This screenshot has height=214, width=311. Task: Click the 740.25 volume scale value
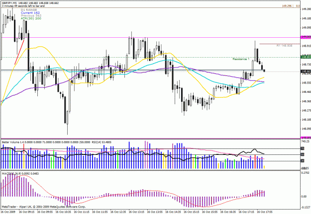pyautogui.click(x=305, y=142)
